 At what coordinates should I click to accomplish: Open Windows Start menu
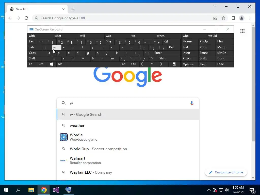6,190
